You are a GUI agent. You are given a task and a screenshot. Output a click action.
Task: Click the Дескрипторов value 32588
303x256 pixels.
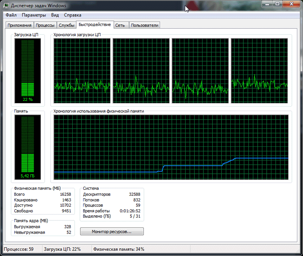(x=135, y=194)
